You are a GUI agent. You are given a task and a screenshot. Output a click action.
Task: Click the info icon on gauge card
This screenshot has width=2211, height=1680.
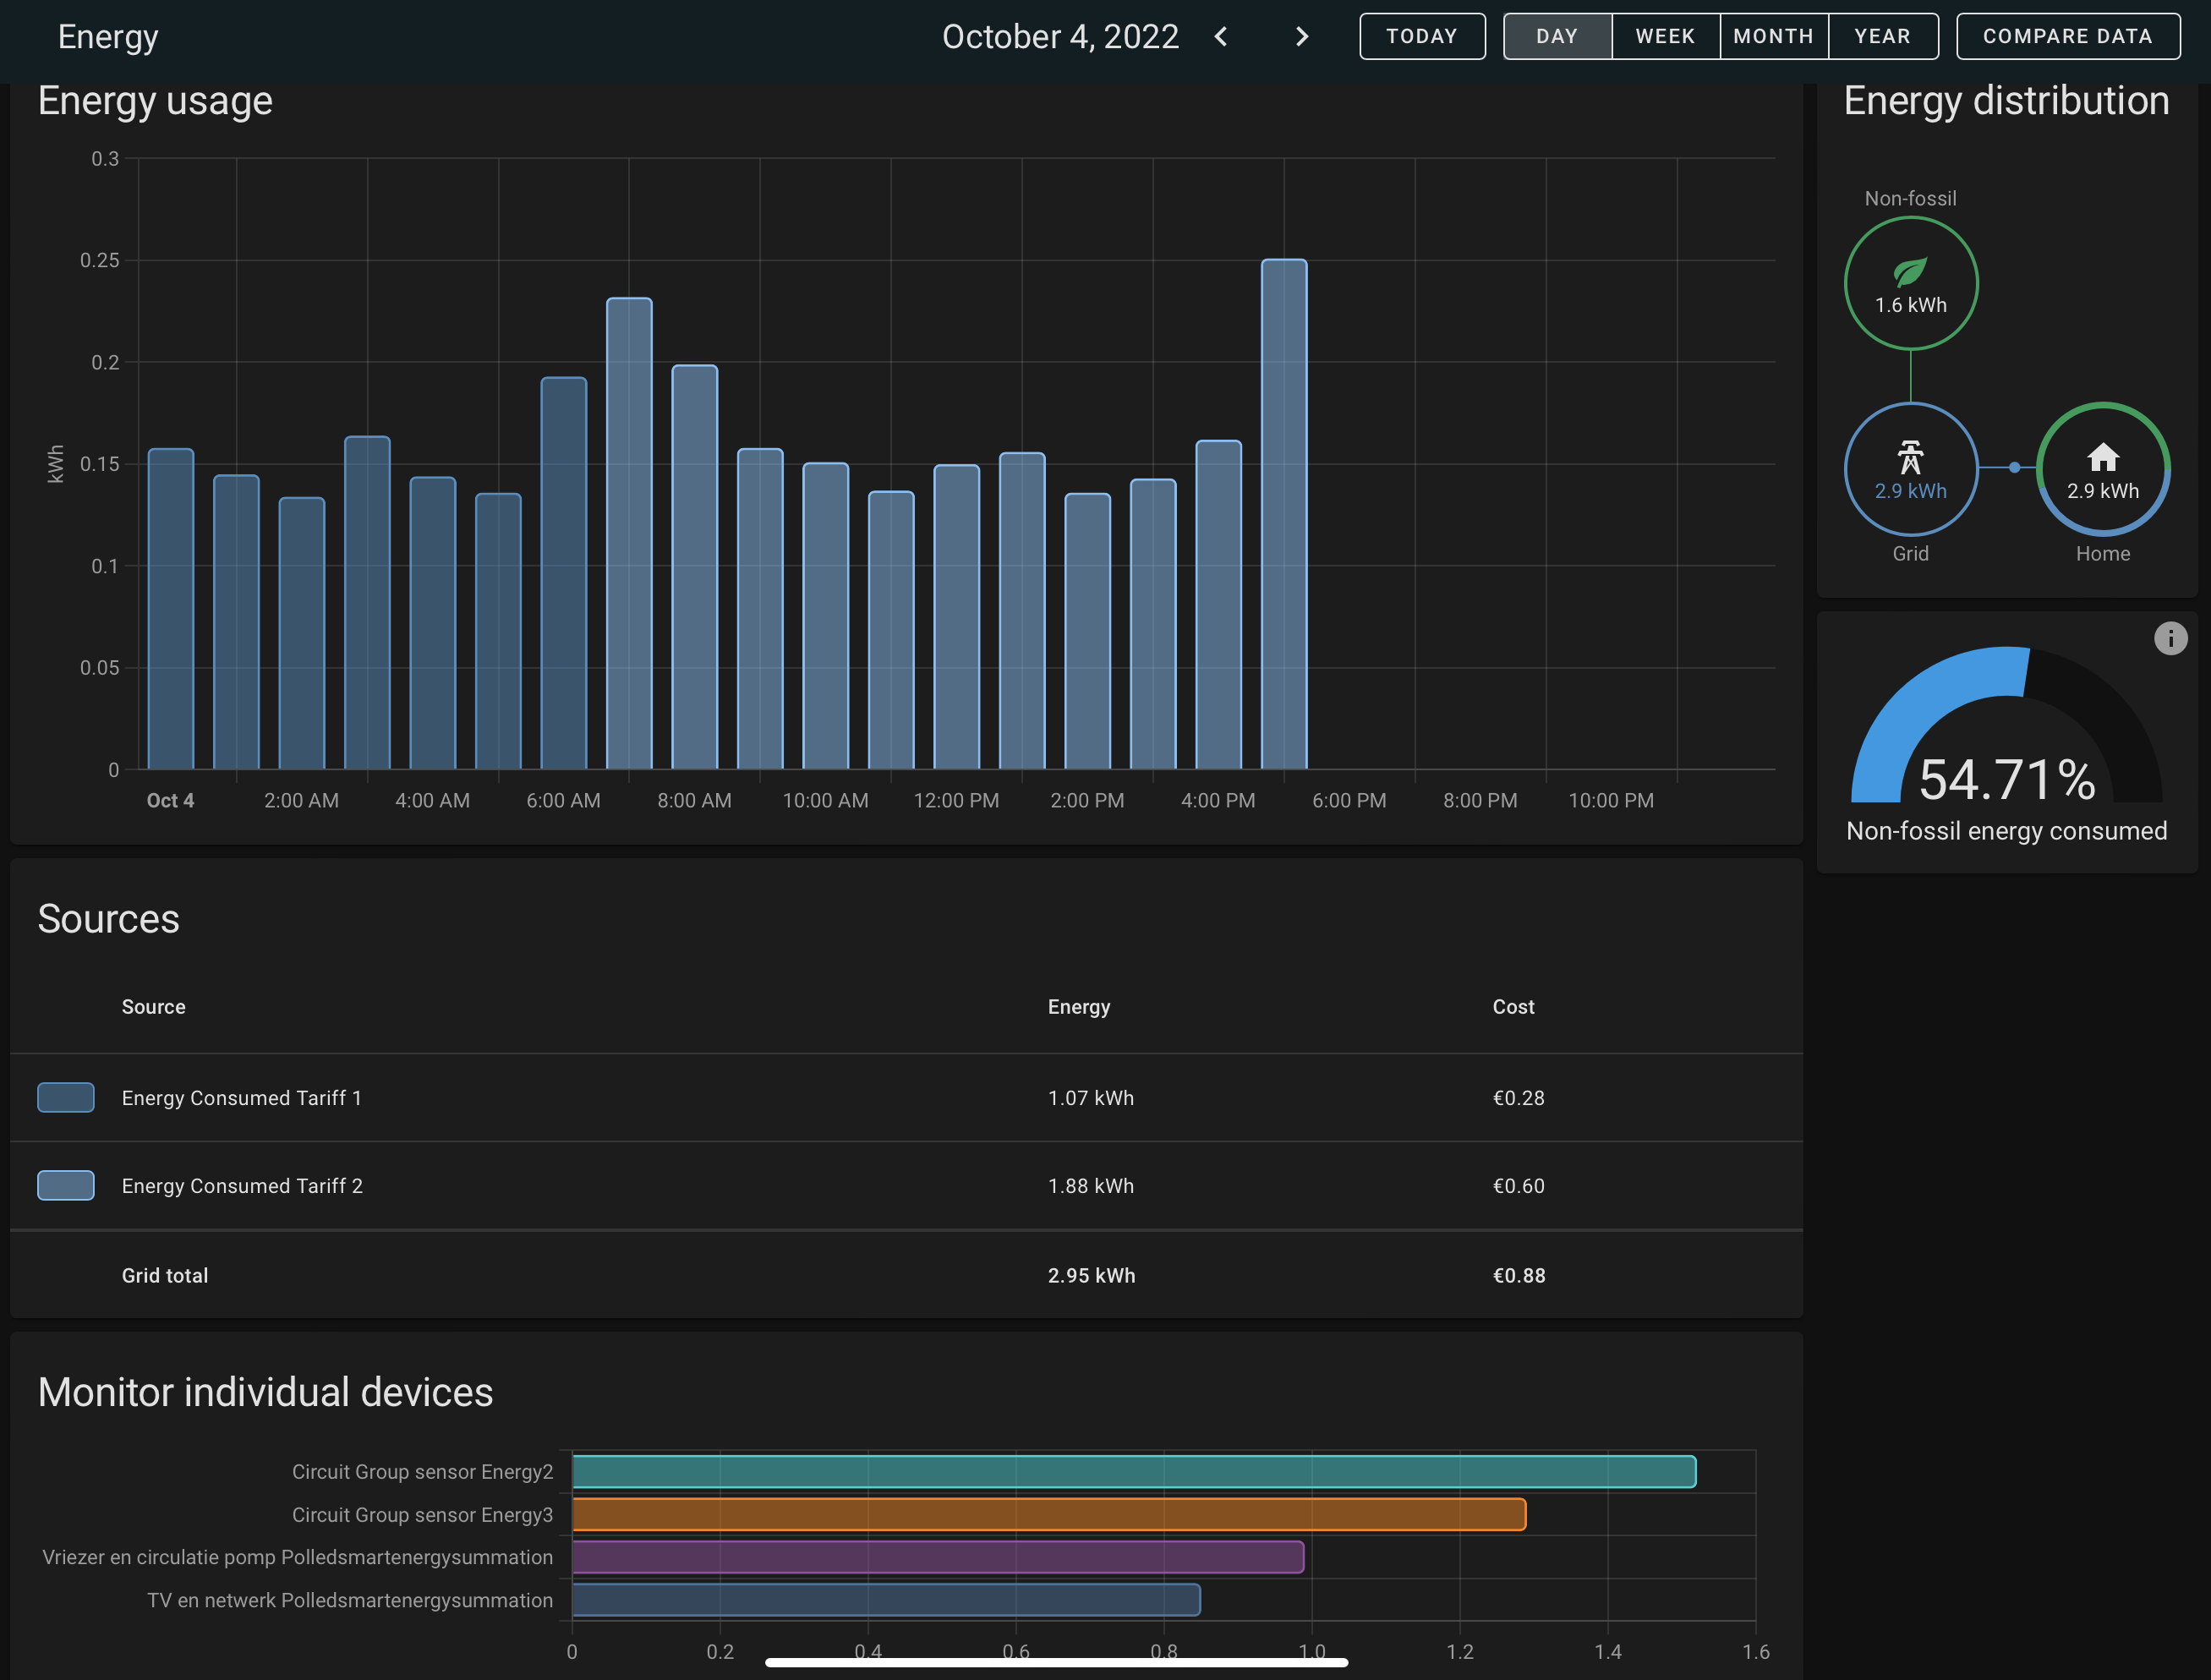pyautogui.click(x=2170, y=638)
